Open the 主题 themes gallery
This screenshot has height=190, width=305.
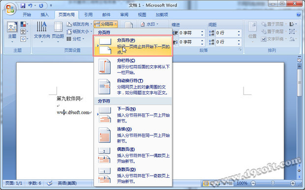click(12, 32)
